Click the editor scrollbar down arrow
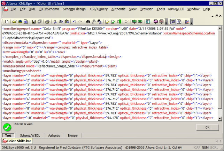 point(220,118)
